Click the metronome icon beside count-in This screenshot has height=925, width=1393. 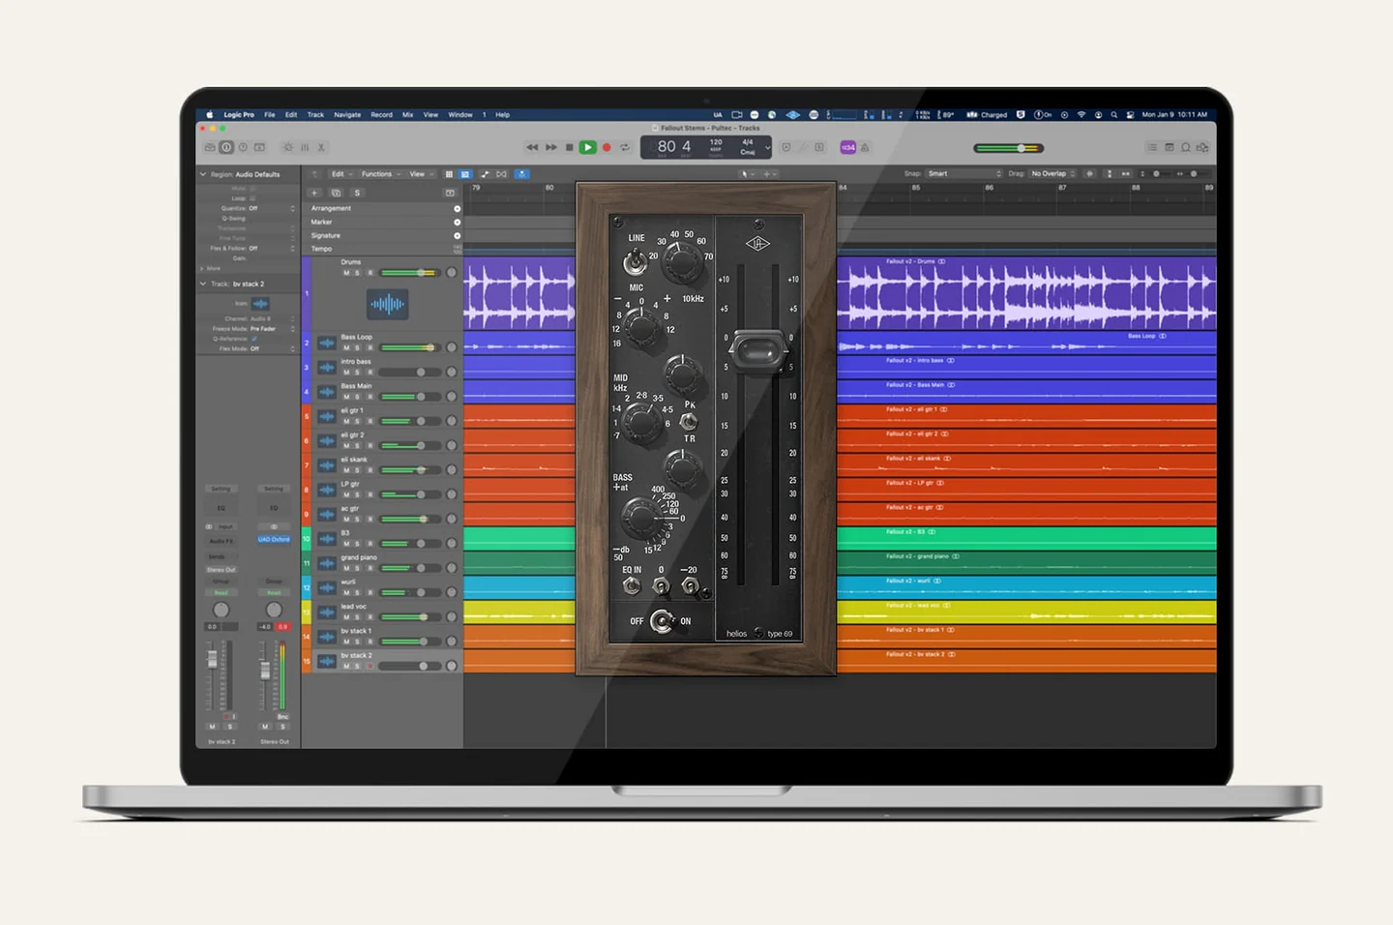[864, 147]
